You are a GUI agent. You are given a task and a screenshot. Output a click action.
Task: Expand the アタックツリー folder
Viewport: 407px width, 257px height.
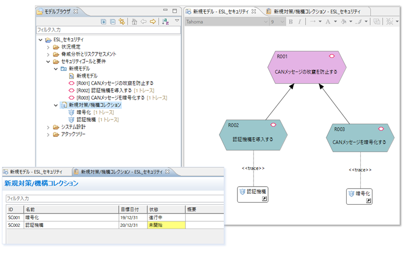[48, 135]
